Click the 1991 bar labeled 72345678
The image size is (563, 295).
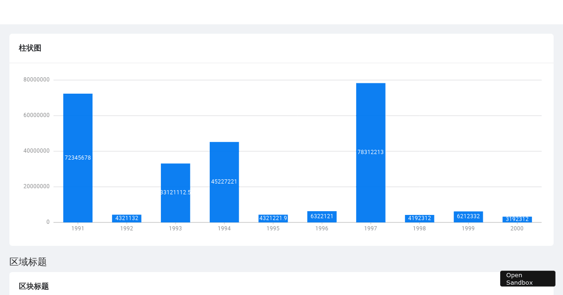(78, 158)
